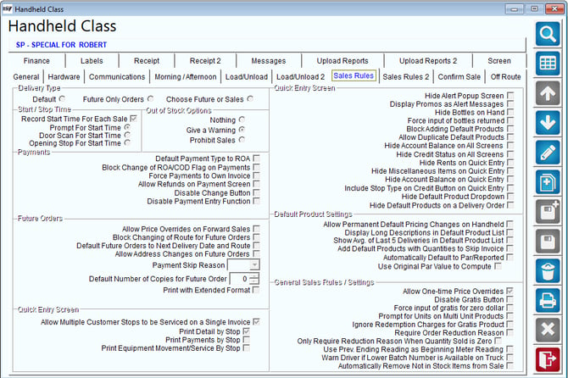Image resolution: width=568 pixels, height=378 pixels.
Task: Check Hide Rents on Quick Entry
Action: [510, 163]
